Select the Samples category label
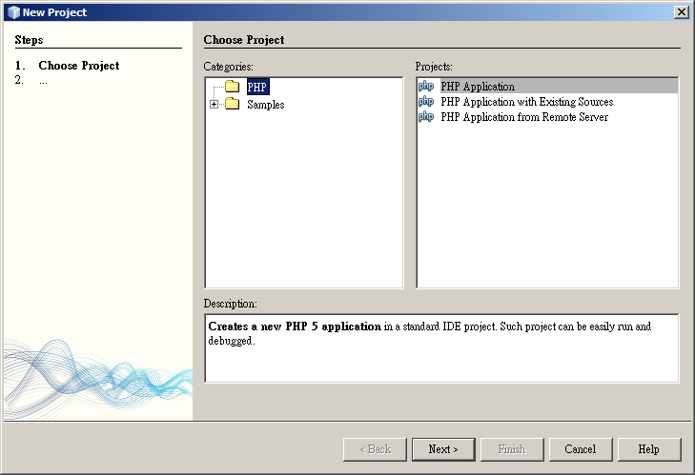695x475 pixels. 265,105
